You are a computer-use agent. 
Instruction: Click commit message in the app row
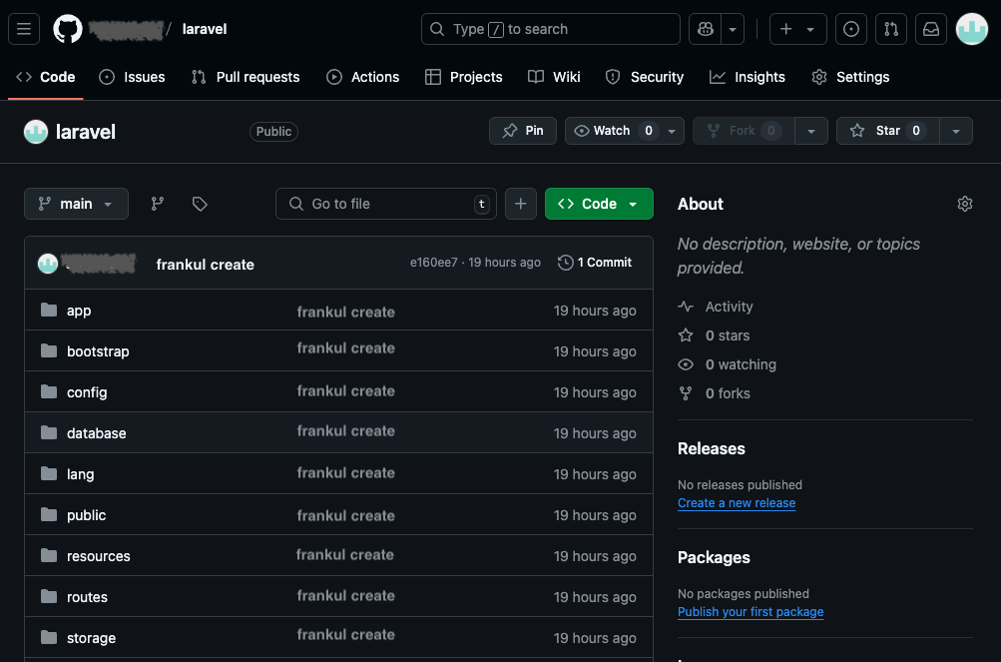(x=346, y=312)
